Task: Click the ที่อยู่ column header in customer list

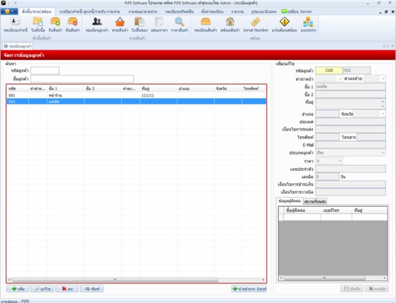Action: 158,88
